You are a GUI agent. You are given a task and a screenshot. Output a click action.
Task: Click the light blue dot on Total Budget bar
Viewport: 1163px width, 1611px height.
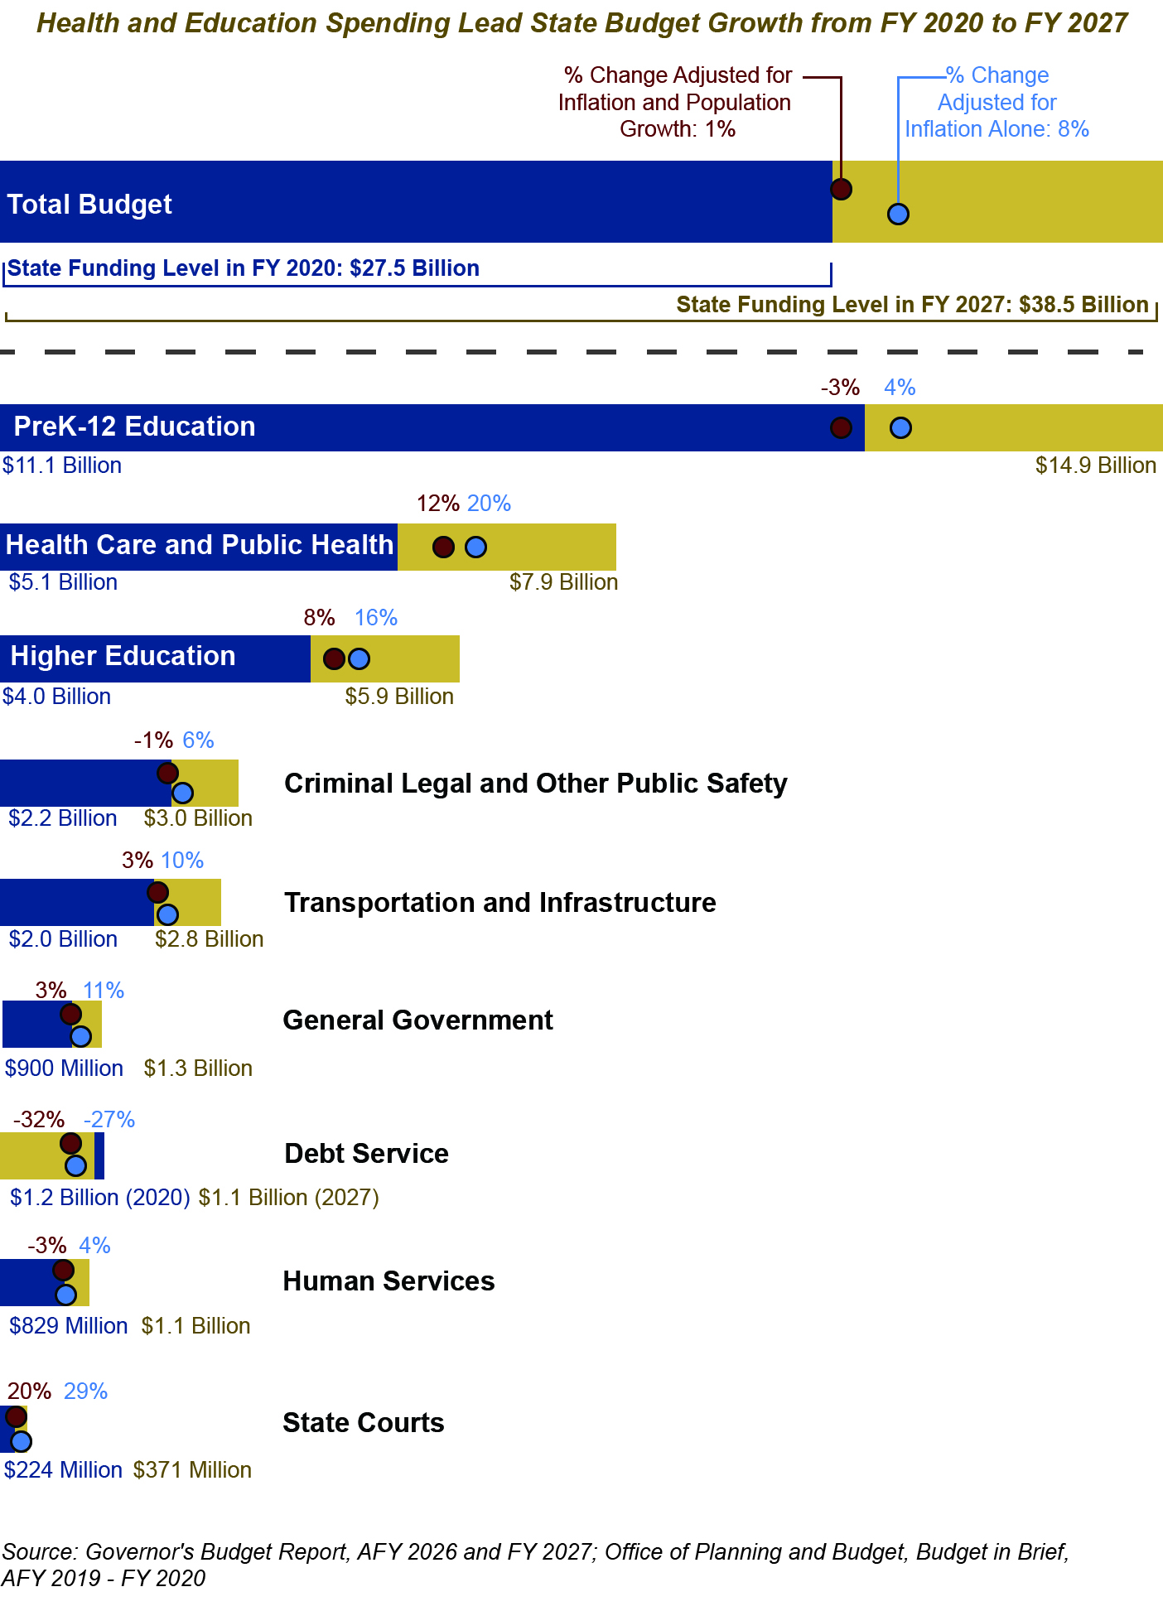point(898,214)
